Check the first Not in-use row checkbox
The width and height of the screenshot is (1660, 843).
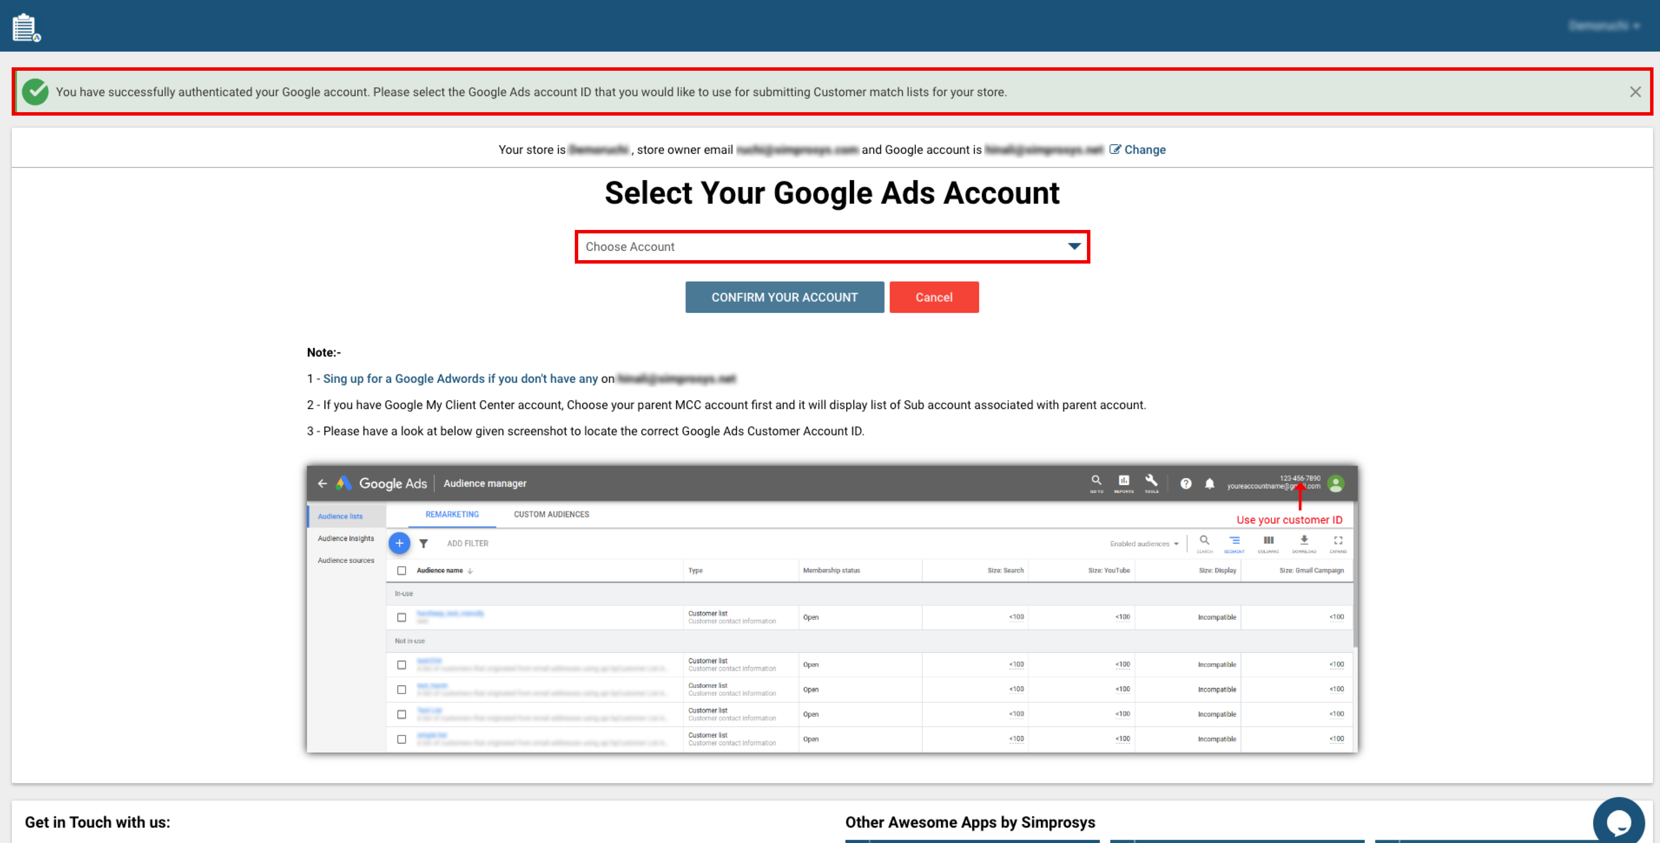pyautogui.click(x=402, y=665)
